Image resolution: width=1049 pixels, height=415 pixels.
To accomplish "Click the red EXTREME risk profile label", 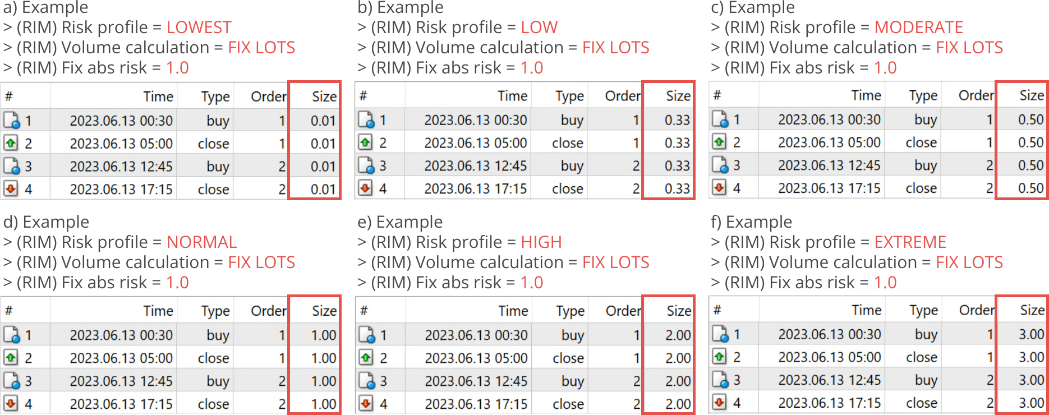I will click(910, 242).
